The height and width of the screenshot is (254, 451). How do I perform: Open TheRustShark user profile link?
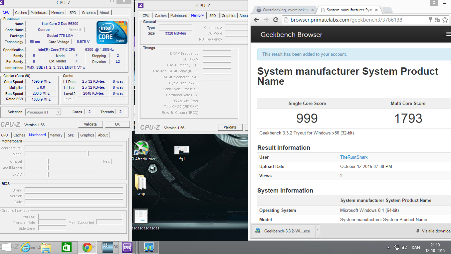[x=354, y=157]
